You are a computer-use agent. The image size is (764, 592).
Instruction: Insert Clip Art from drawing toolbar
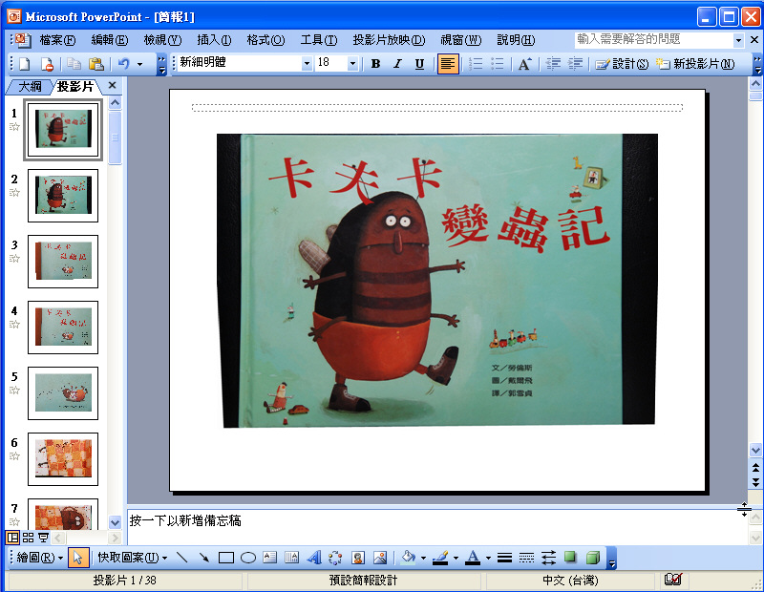click(358, 558)
